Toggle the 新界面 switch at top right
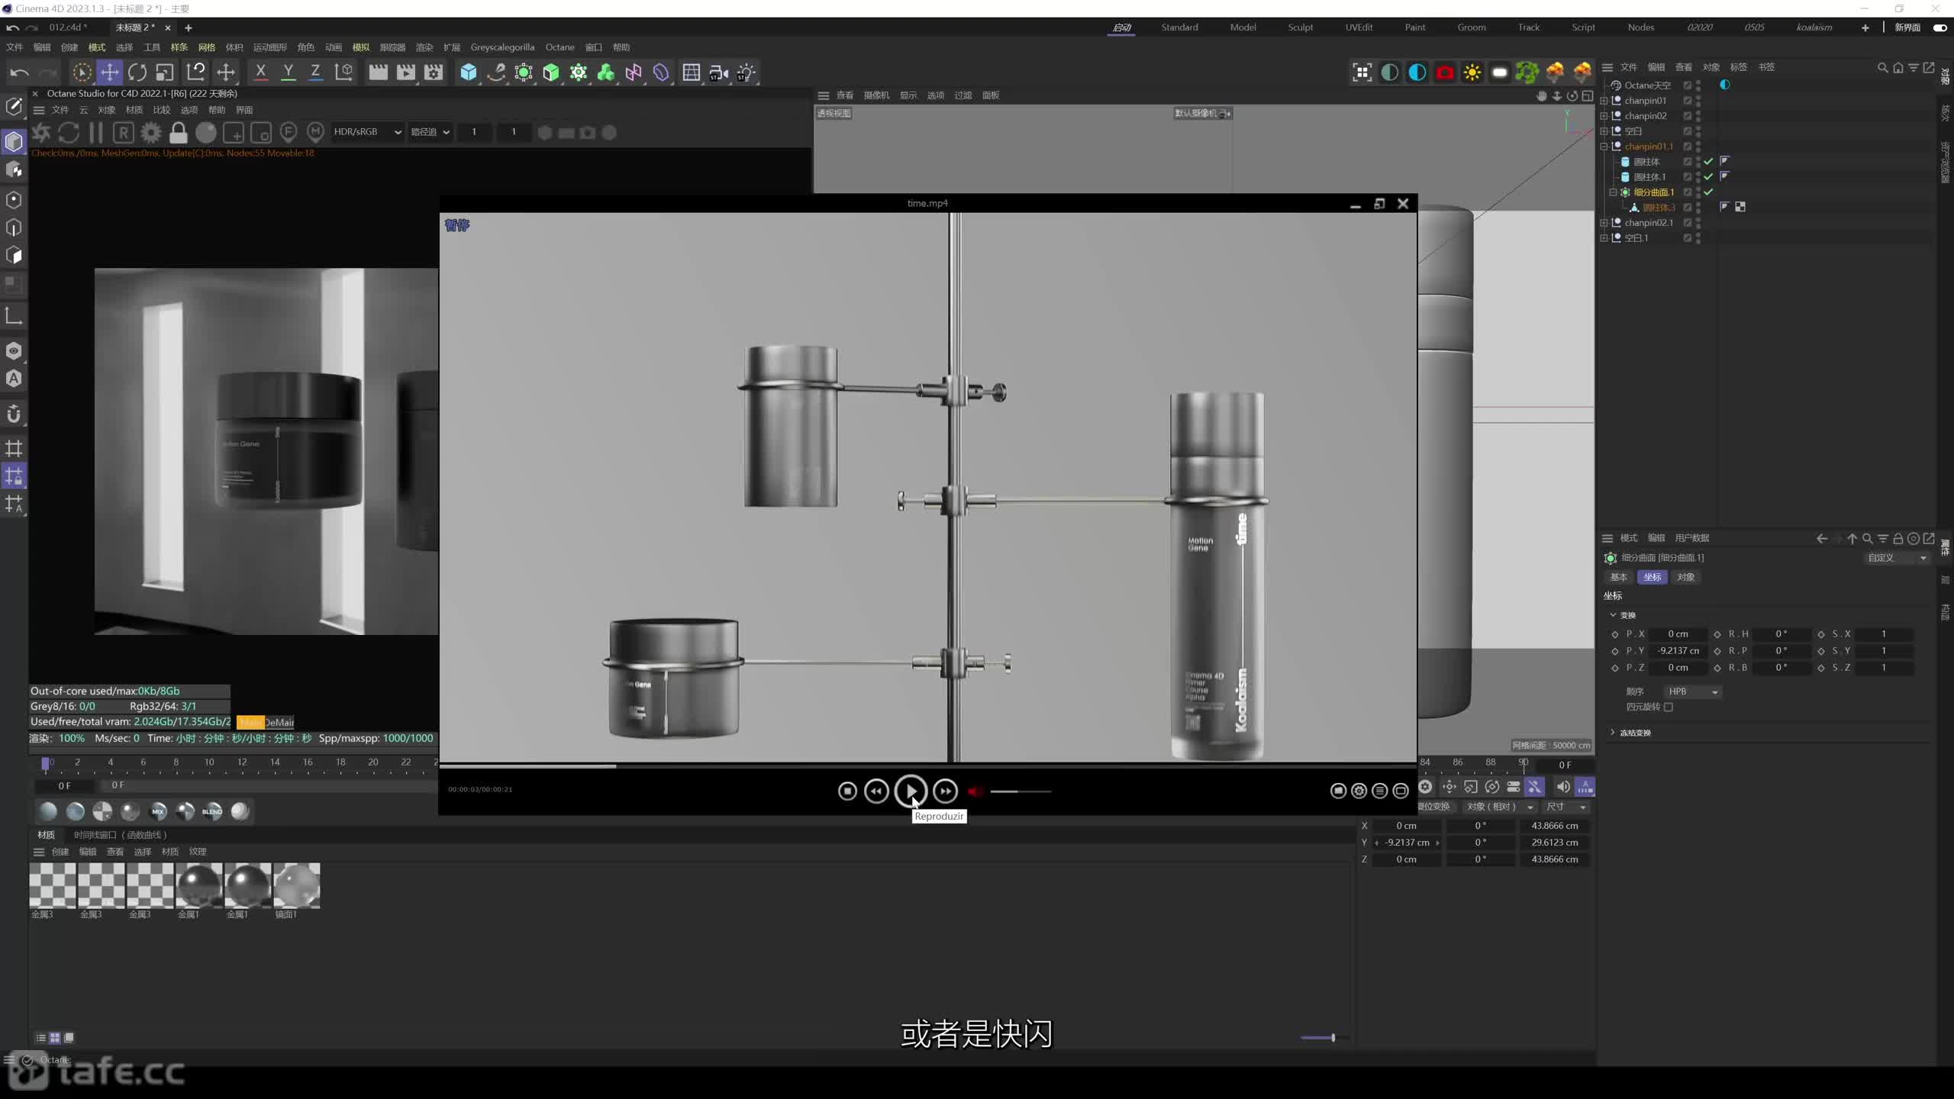Viewport: 1954px width, 1099px height. 1939,27
